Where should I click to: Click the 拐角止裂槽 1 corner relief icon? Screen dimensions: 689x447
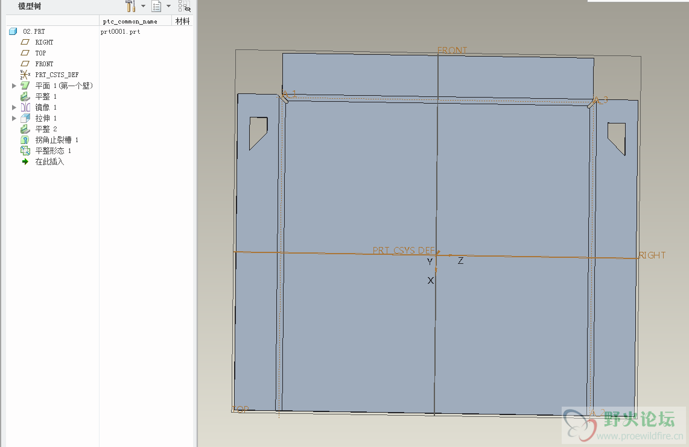point(25,140)
